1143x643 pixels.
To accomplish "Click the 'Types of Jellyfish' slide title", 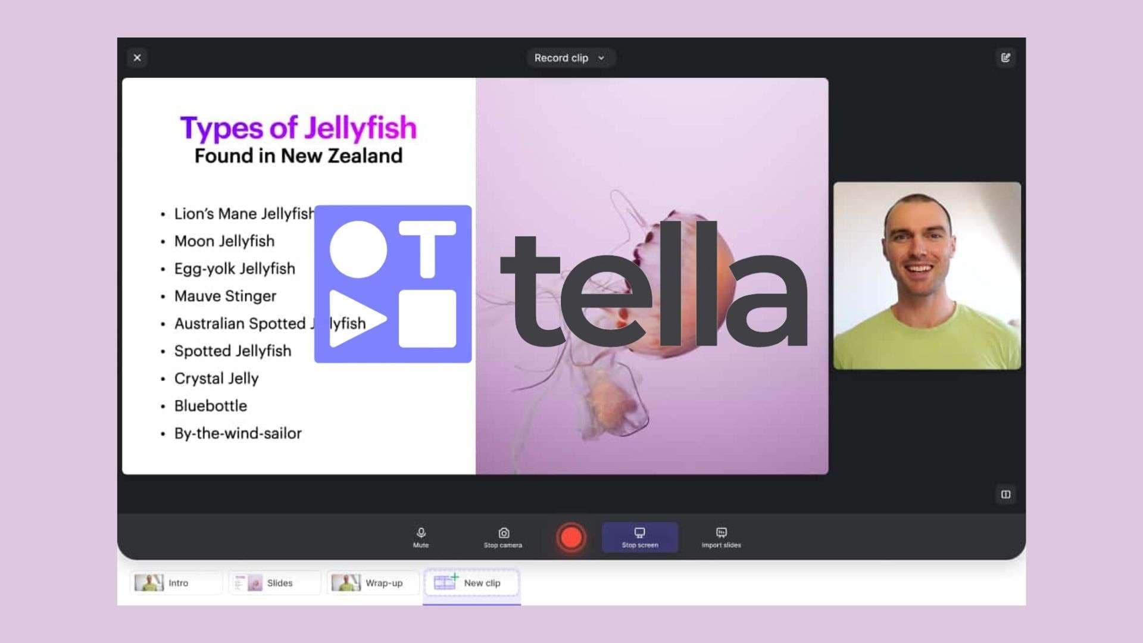I will tap(298, 128).
